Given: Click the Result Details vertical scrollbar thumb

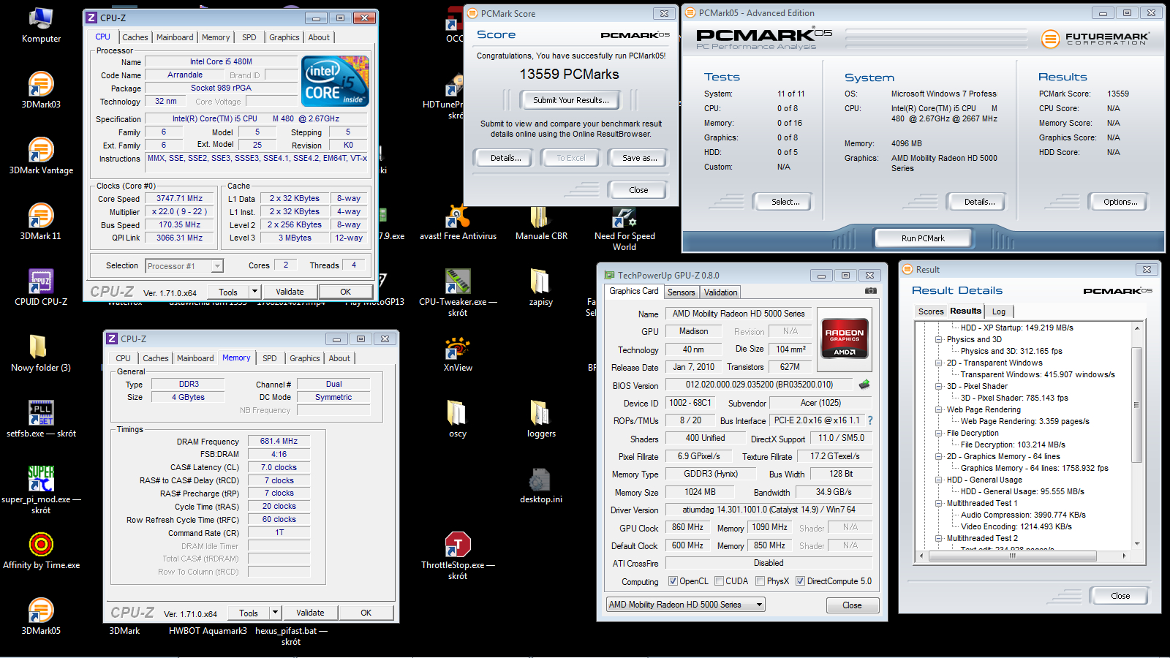Looking at the screenshot, I should pyautogui.click(x=1136, y=404).
